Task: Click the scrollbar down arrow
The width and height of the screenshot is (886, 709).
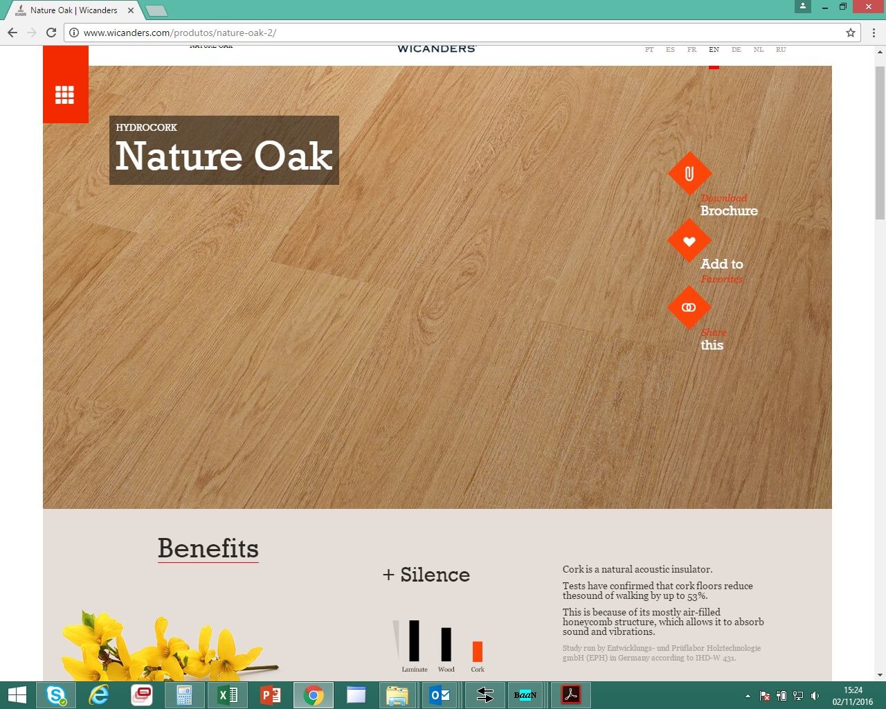Action: 880,675
